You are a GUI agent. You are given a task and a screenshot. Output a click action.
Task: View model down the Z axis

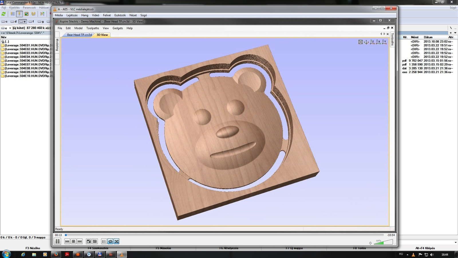tap(372, 42)
